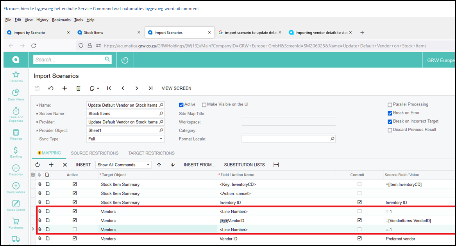Image resolution: width=456 pixels, height=246 pixels.
Task: Open Banking module in sidebar
Action: point(16,152)
